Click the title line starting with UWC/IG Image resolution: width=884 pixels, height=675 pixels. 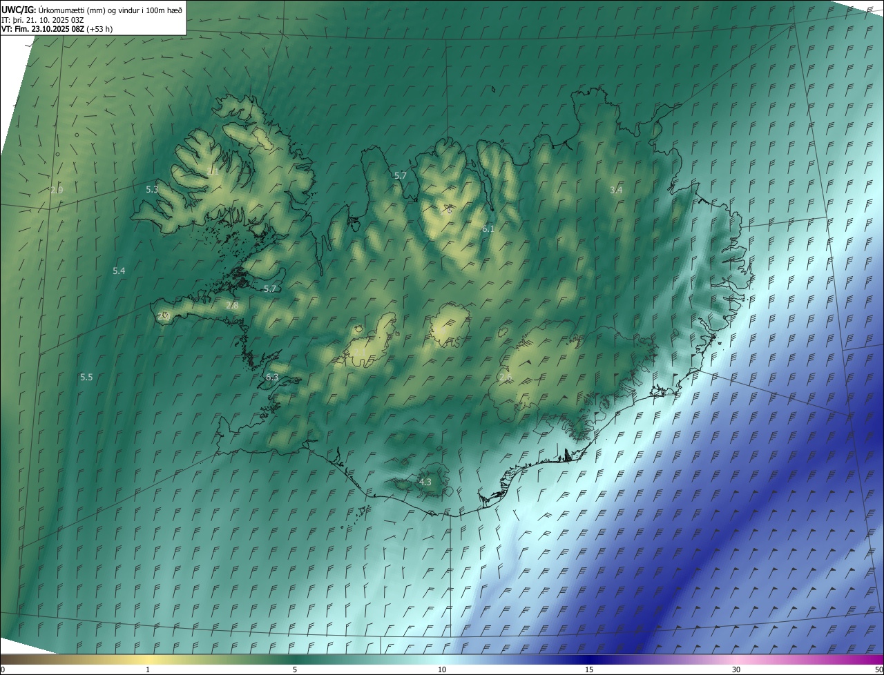92,9
